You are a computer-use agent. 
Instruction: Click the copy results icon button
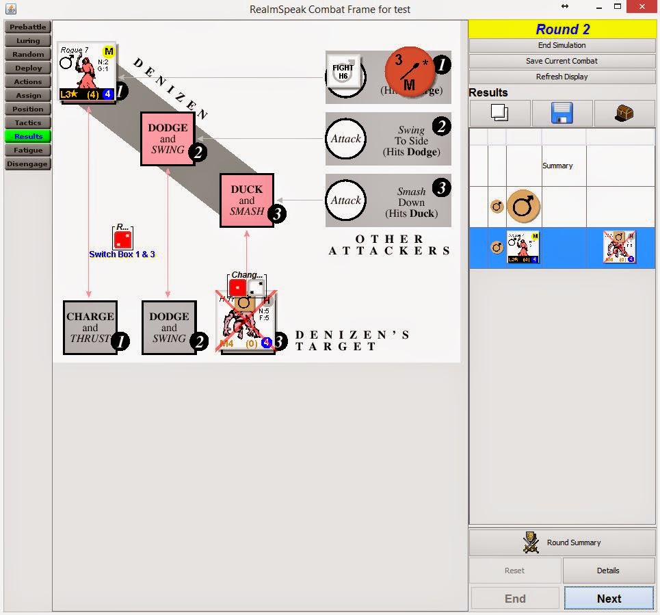500,114
